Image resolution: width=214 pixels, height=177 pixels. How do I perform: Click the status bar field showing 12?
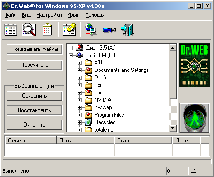point(200,171)
